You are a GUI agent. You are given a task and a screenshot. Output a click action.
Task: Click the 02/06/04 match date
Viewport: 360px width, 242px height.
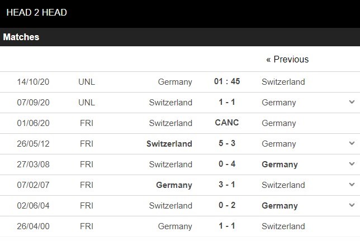point(33,205)
